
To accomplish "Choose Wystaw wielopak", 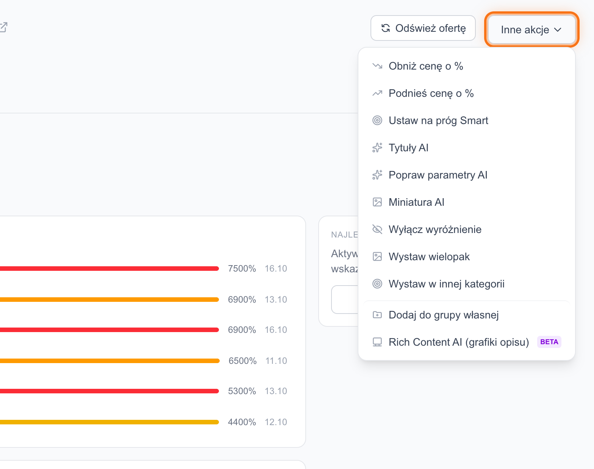I will (467, 257).
